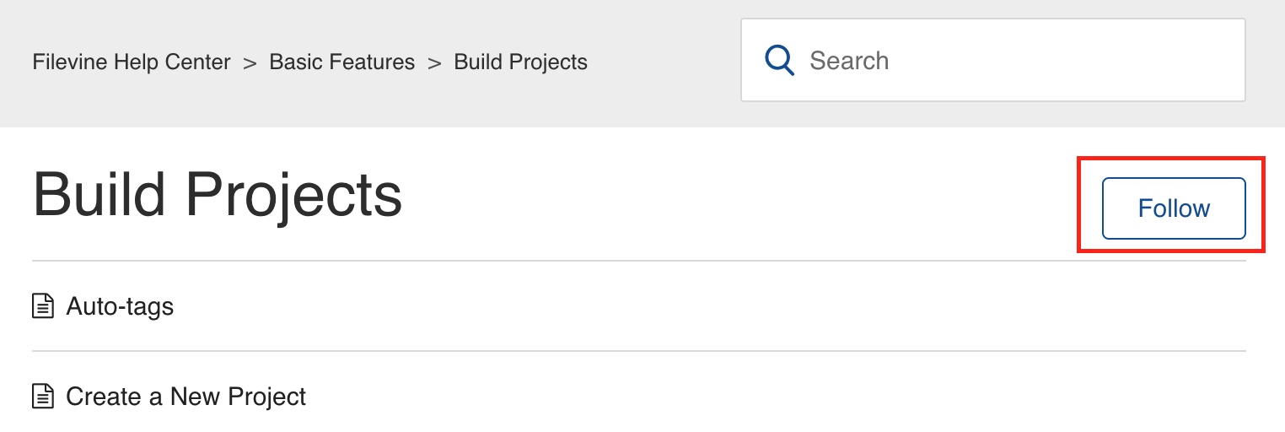This screenshot has width=1285, height=432.
Task: Click empty space right of Auto-tags row
Action: click(675, 306)
